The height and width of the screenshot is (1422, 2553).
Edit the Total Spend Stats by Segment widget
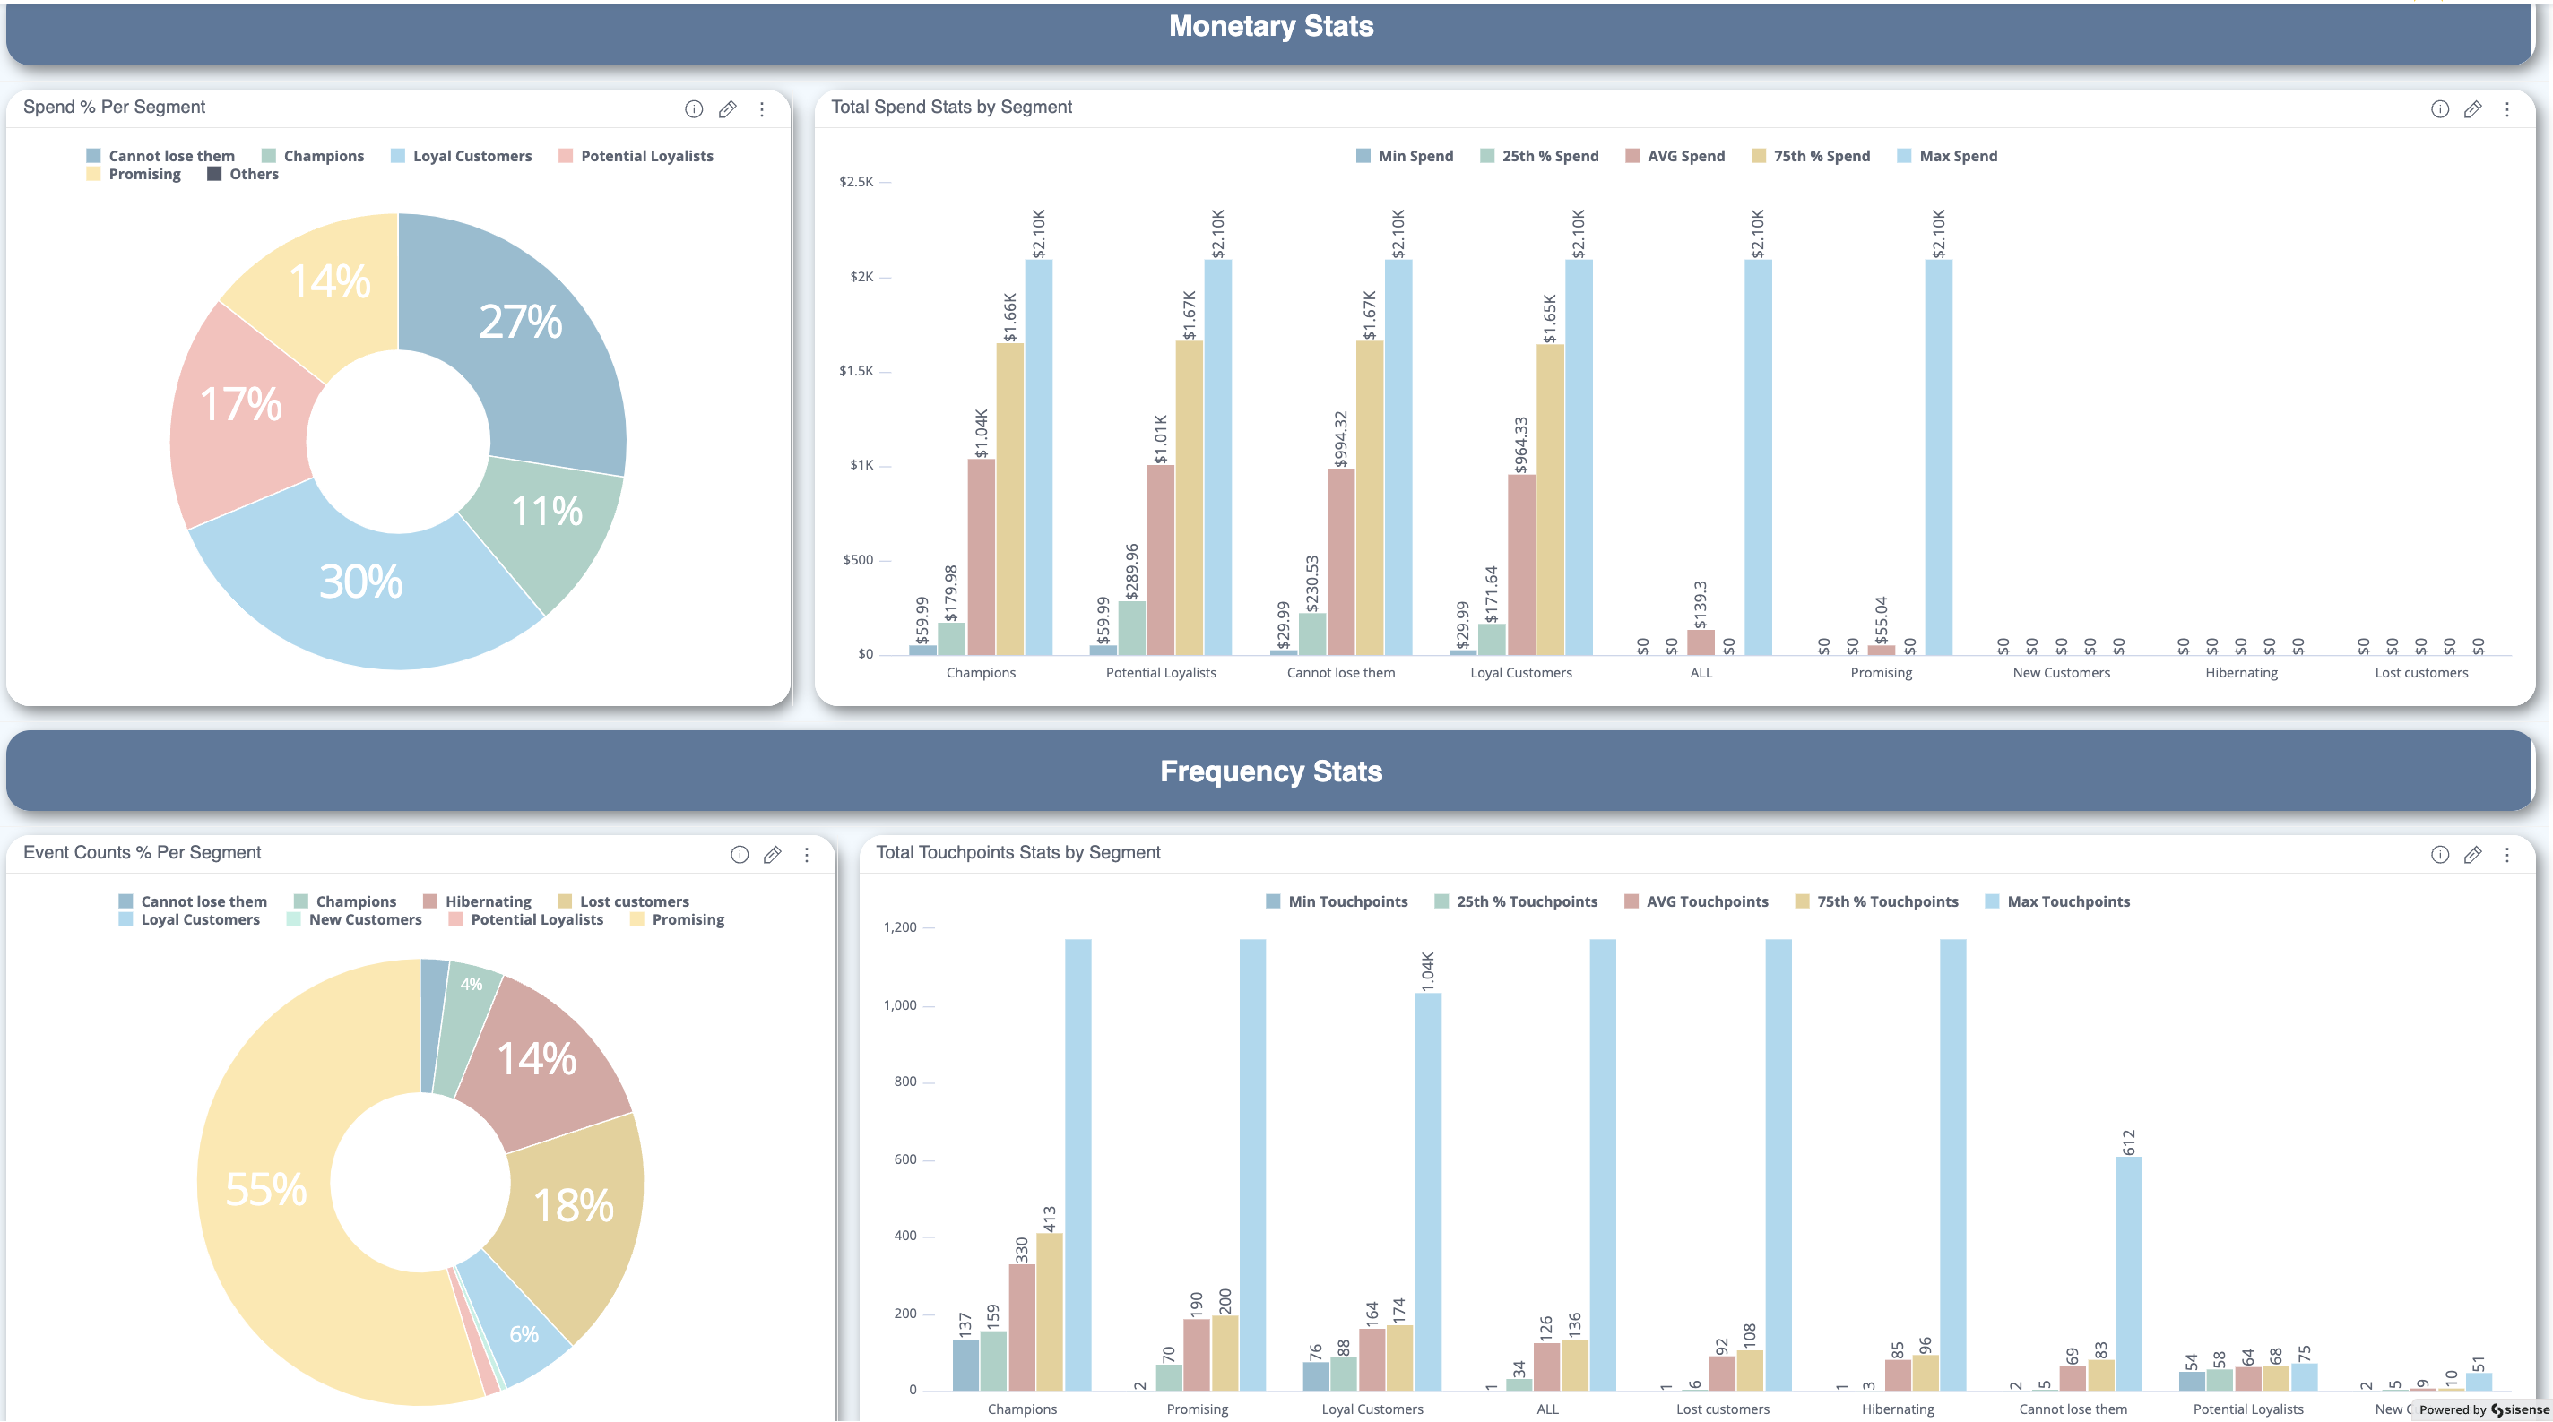pyautogui.click(x=2472, y=109)
